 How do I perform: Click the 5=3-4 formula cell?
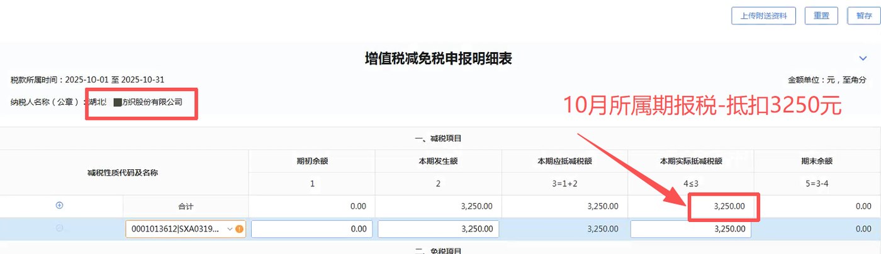click(817, 184)
